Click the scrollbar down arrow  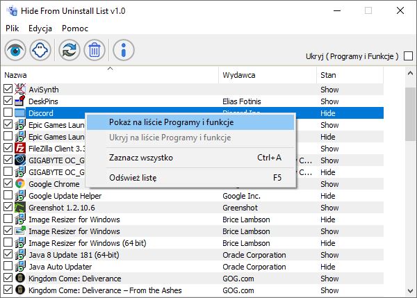(410, 291)
